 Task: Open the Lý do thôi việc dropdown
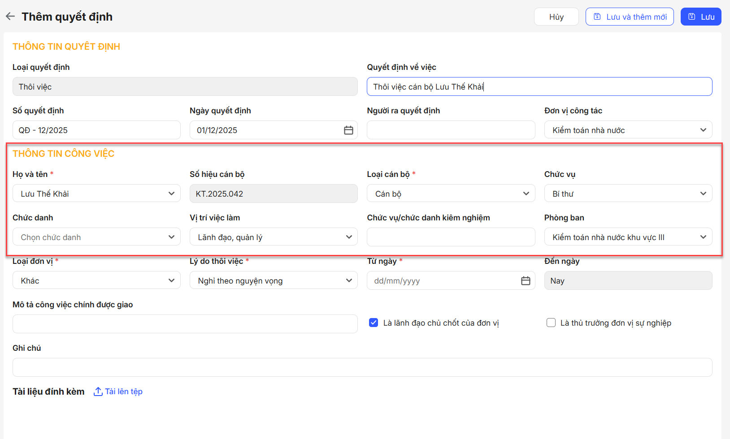(274, 281)
